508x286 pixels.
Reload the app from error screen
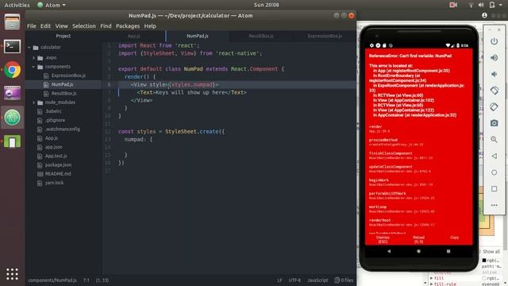pos(418,239)
